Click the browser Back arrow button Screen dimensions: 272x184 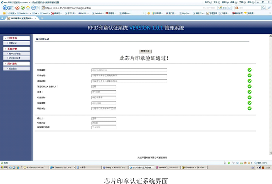pyautogui.click(x=5, y=8)
